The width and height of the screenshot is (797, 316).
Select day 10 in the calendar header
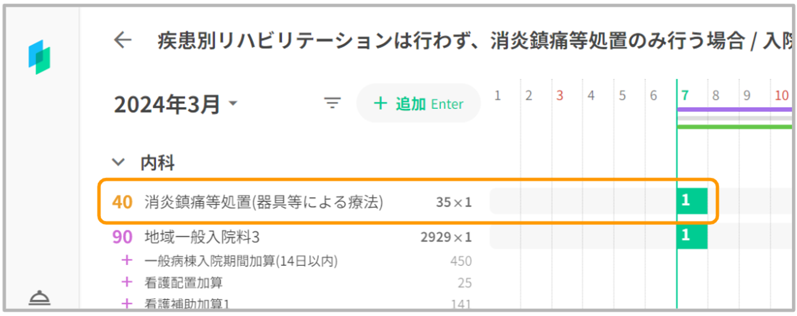point(781,95)
